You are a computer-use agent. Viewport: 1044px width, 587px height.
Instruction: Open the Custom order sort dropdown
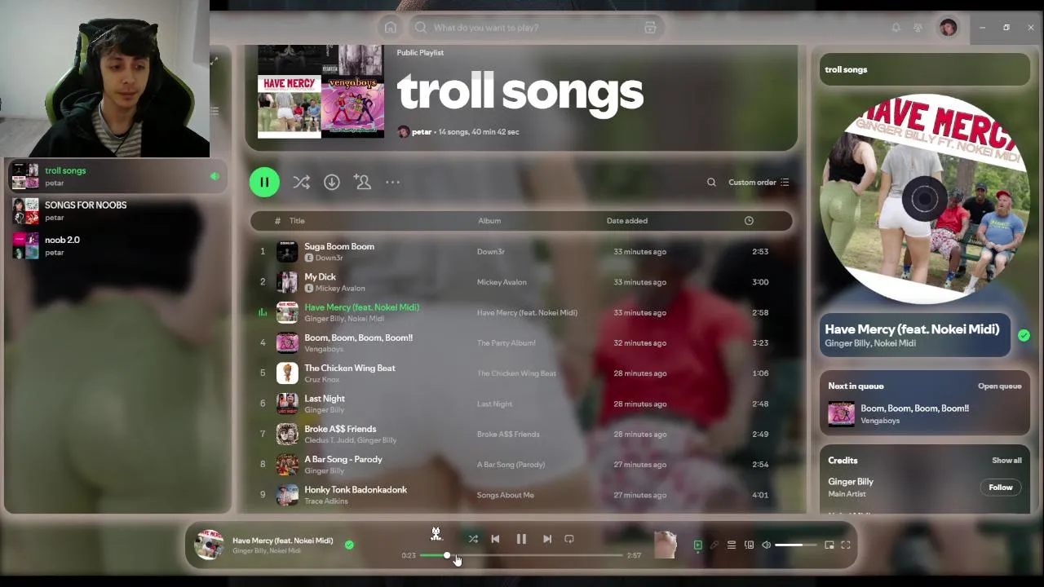pos(759,183)
